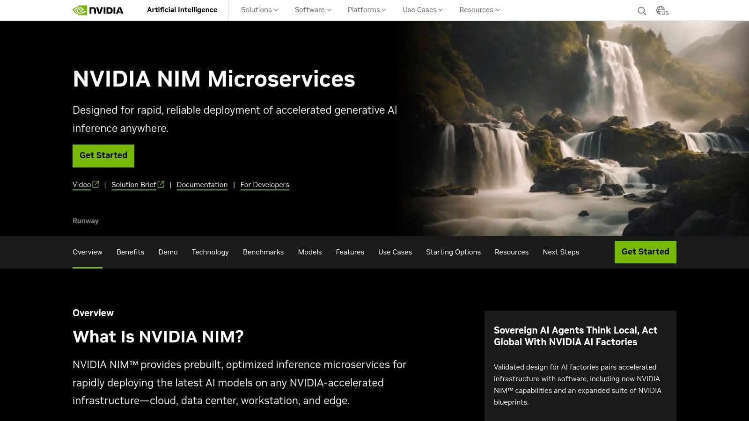This screenshot has height=421, width=749.
Task: Open the For Developers link
Action: [x=264, y=185]
